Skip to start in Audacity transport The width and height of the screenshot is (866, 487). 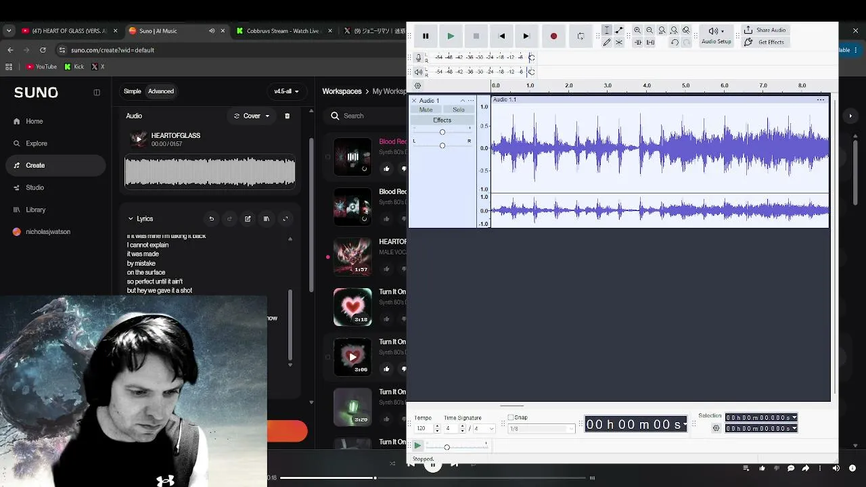[501, 36]
